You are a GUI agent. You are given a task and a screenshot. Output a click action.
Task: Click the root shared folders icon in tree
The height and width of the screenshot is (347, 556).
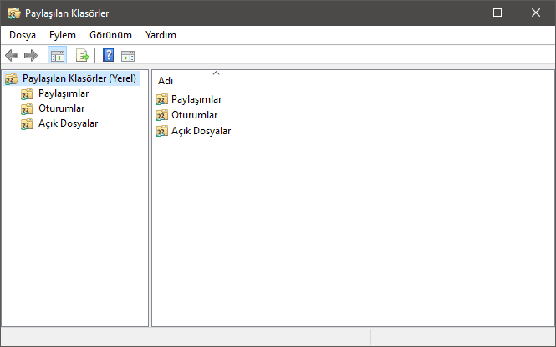tap(12, 78)
